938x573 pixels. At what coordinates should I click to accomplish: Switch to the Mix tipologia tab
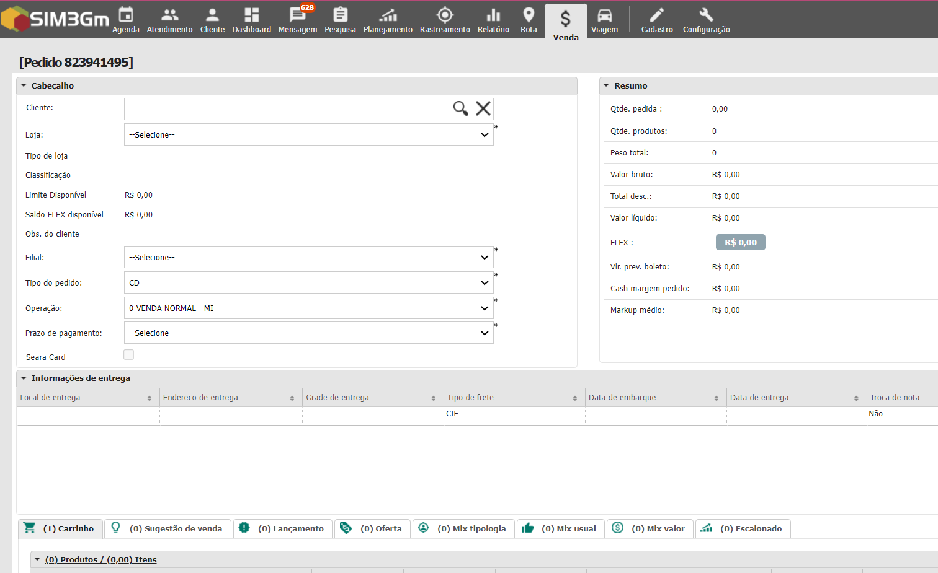point(463,528)
